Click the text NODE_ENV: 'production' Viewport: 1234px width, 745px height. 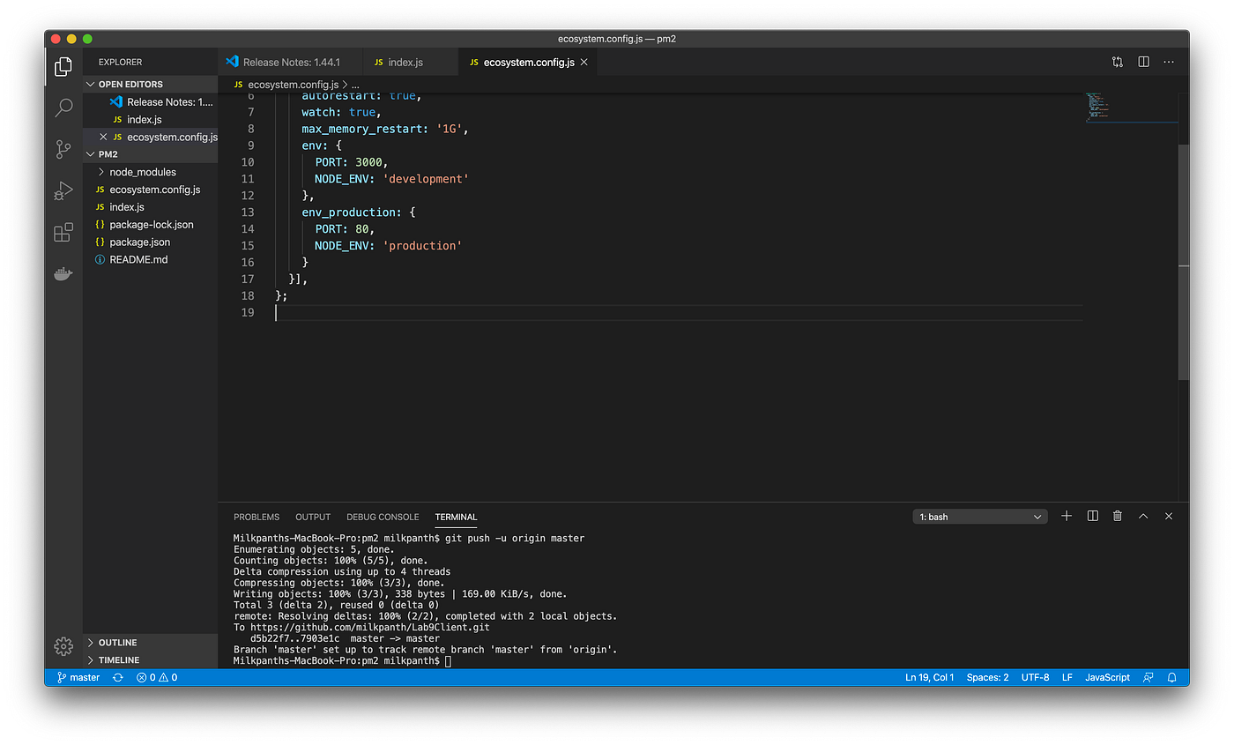pyautogui.click(x=389, y=245)
